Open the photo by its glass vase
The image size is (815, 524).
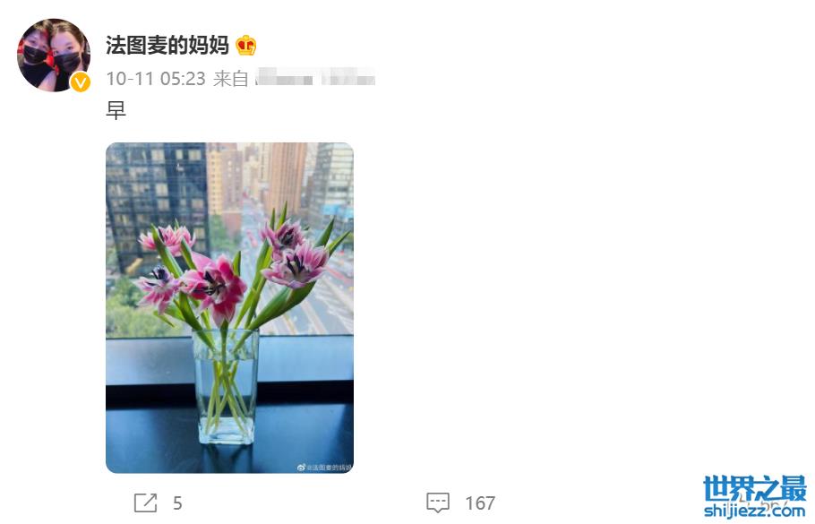(x=226, y=386)
